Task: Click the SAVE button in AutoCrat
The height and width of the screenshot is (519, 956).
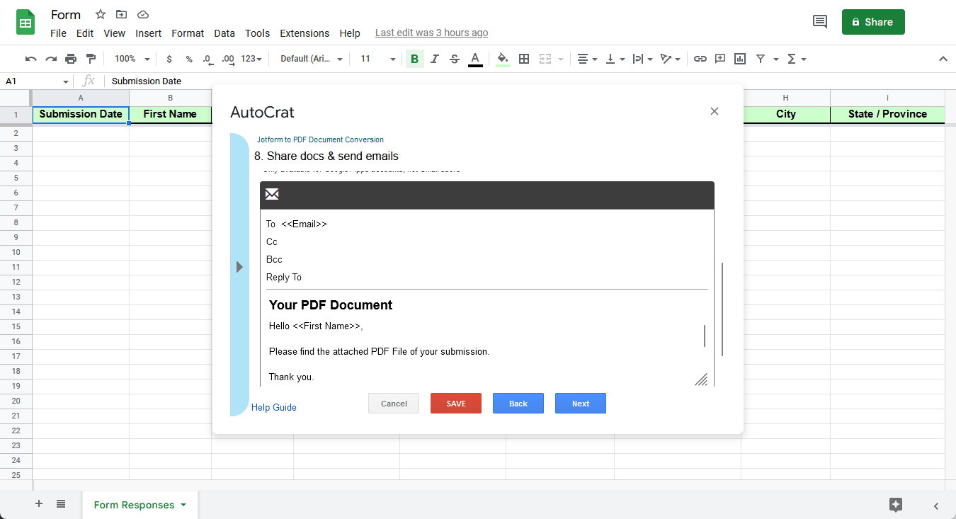Action: (x=456, y=404)
